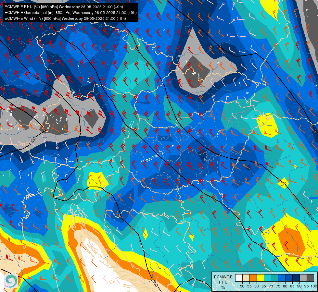
Task: Select the beige 50-55% legend swatch
Action: coord(246,278)
